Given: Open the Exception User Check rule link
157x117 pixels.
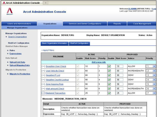Looking at the screenshot, I should tap(56, 66).
